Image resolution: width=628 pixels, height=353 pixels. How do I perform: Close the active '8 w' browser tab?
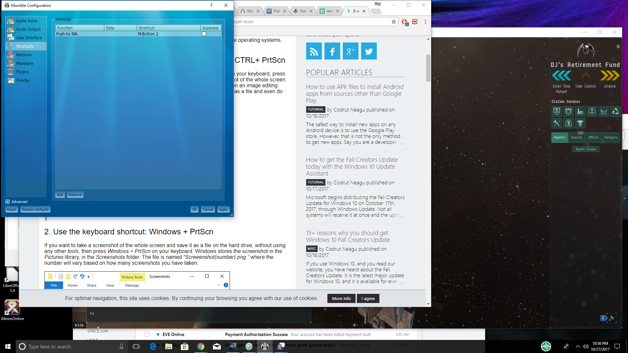pos(364,11)
